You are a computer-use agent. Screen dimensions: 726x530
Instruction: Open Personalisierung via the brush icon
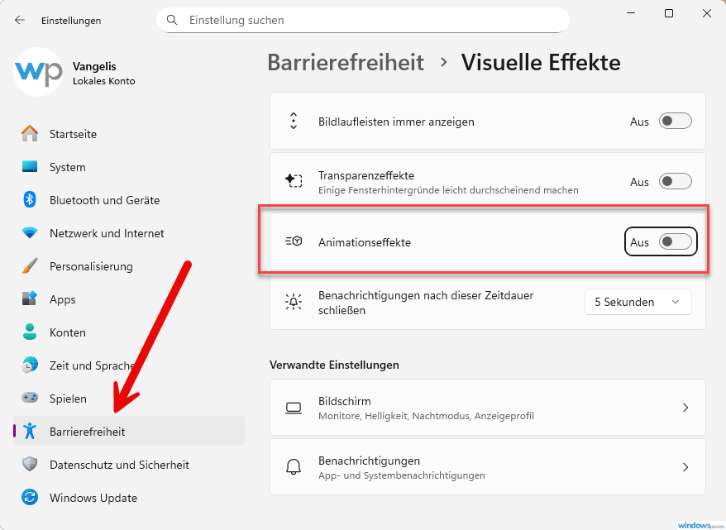point(30,266)
